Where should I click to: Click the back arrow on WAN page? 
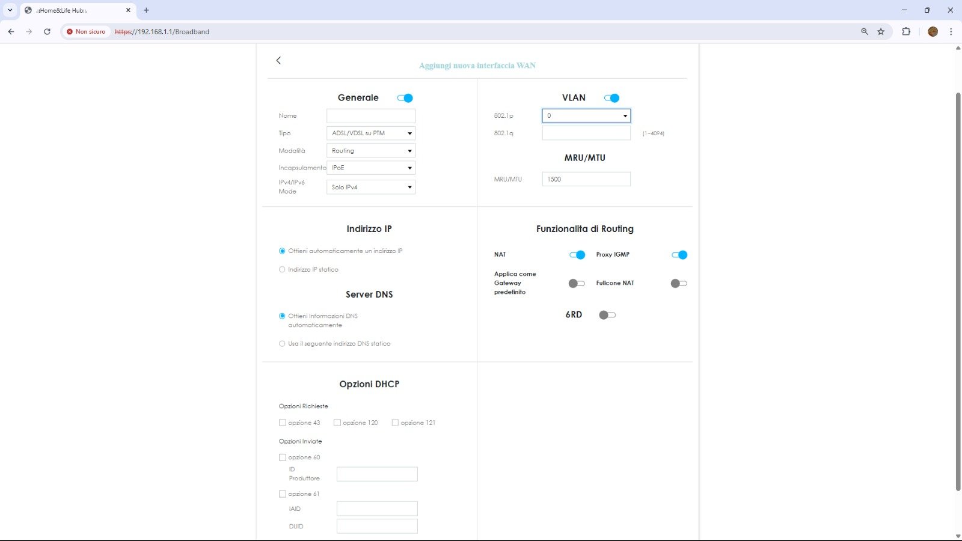(x=278, y=60)
